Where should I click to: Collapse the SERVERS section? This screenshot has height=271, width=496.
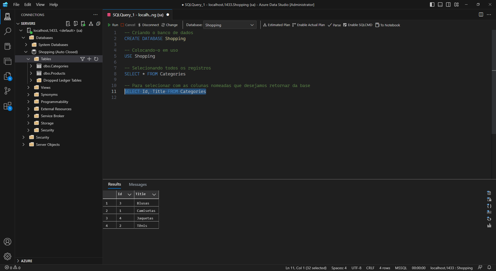[x=18, y=23]
